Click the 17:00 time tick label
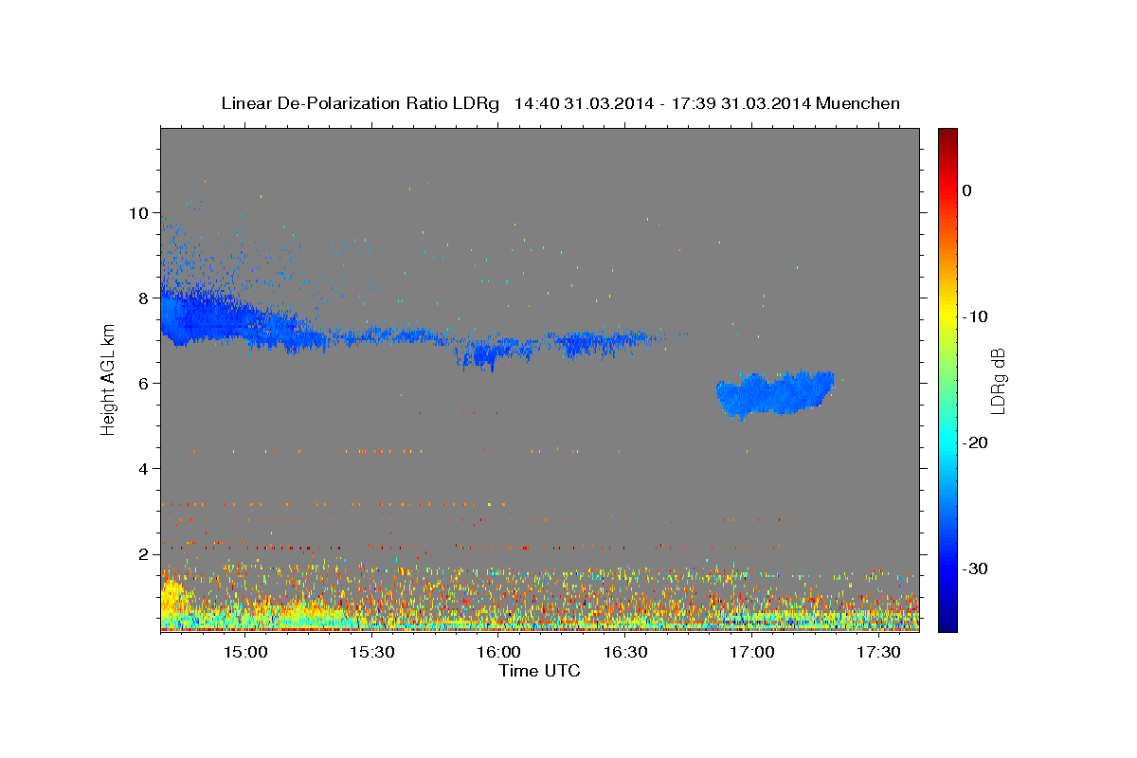The image size is (1137, 758). point(753,652)
